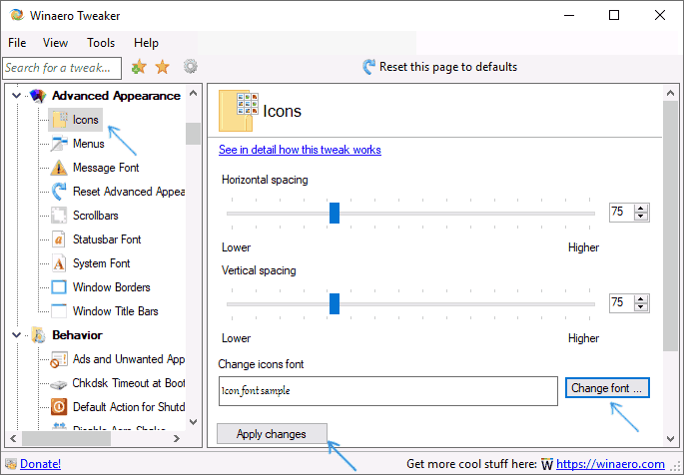Select Scrollbars in the tree
This screenshot has width=684, height=475.
pyautogui.click(x=96, y=216)
